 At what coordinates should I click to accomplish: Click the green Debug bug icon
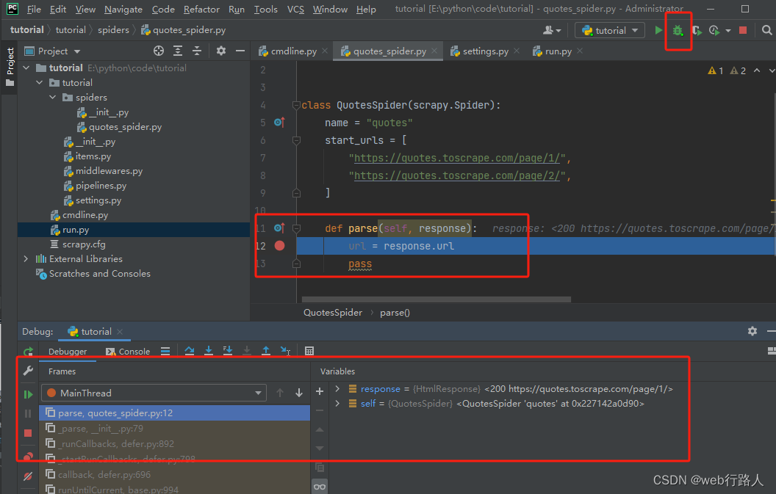[x=678, y=31]
